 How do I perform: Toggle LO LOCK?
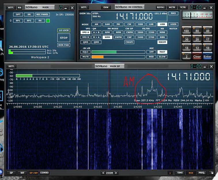pos(64,30)
